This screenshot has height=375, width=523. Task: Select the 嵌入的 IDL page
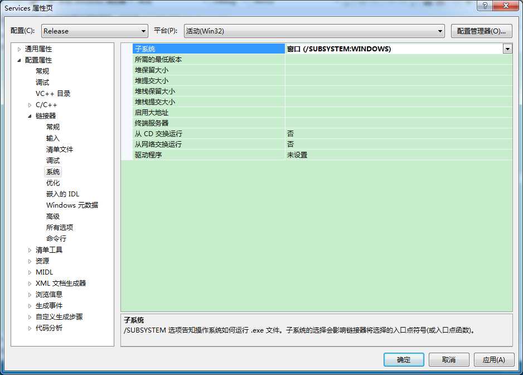coord(62,194)
